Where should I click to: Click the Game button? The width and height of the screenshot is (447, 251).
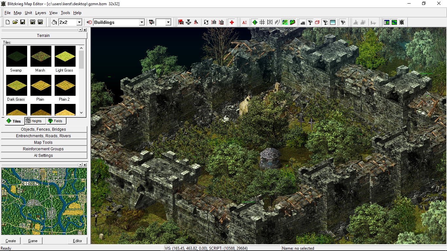pyautogui.click(x=33, y=241)
